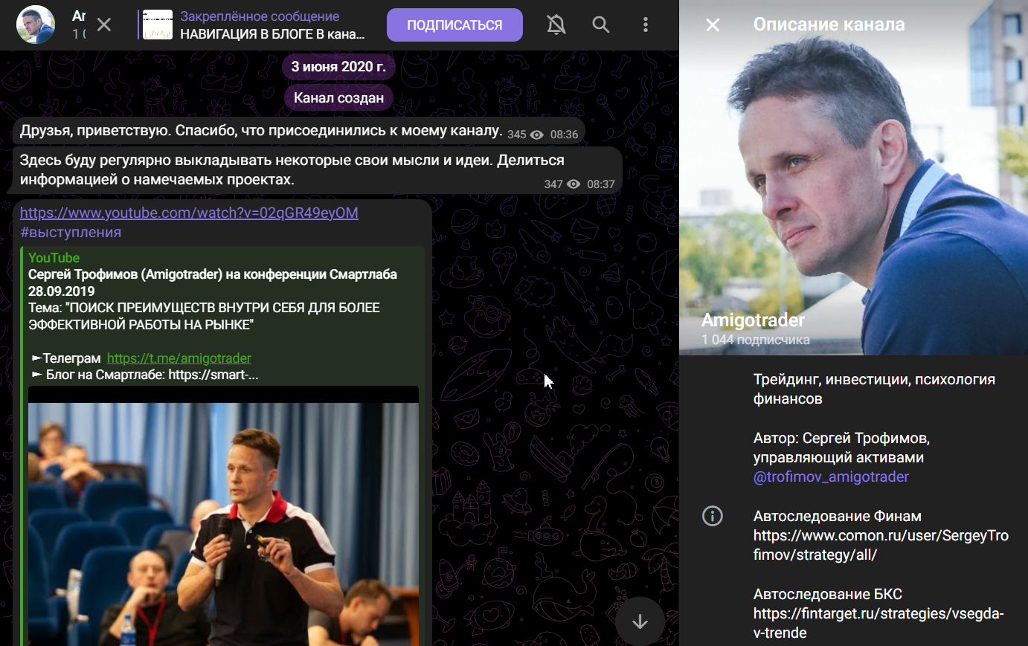Image resolution: width=1028 pixels, height=646 pixels.
Task: Click the channel avatar in the header
Action: pyautogui.click(x=36, y=25)
